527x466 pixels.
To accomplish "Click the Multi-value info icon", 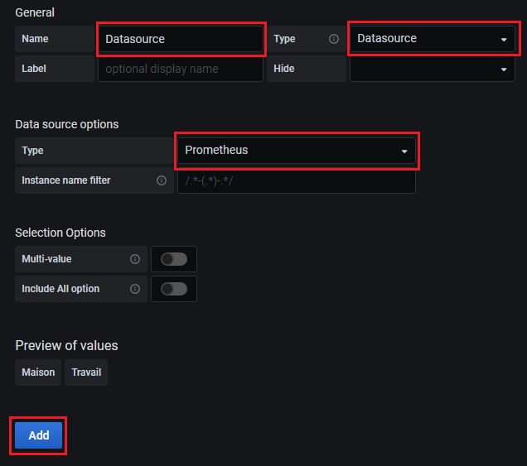I will [135, 259].
